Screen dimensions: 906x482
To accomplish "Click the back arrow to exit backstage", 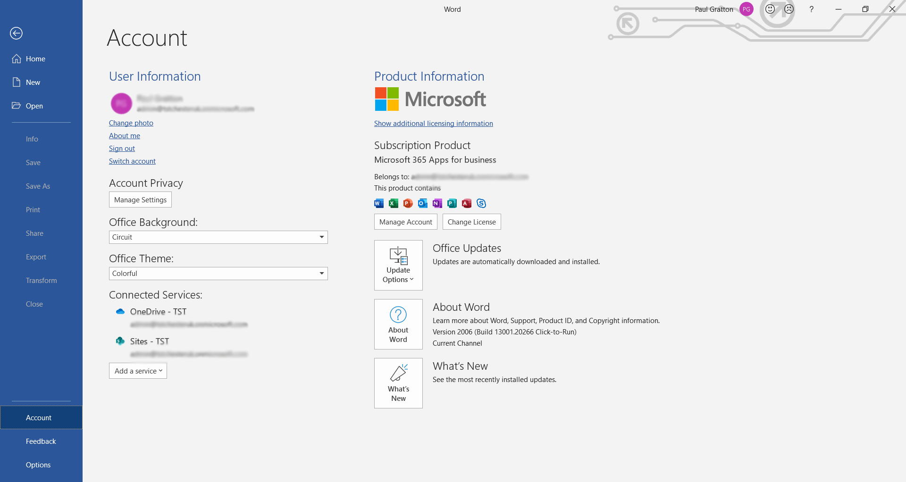I will [x=17, y=33].
